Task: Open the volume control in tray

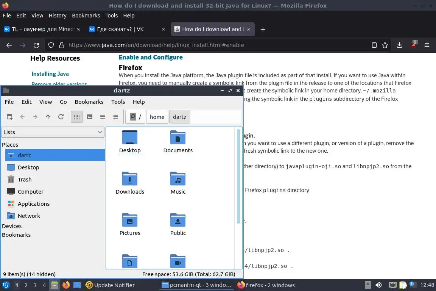Action: 378,285
